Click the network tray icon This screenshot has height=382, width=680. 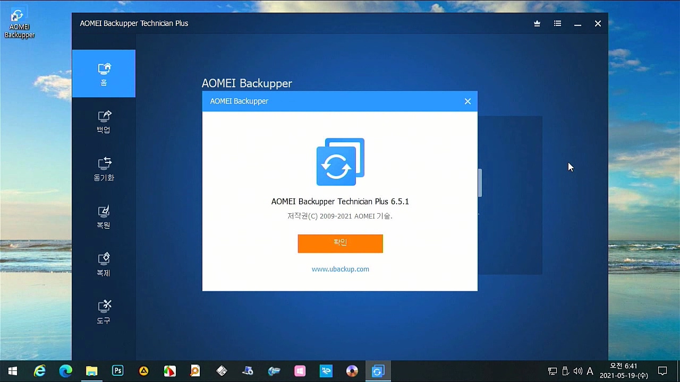552,371
